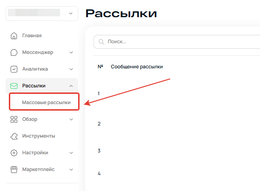
Task: Click the Аналитика chart icon
Action: [x=14, y=69]
